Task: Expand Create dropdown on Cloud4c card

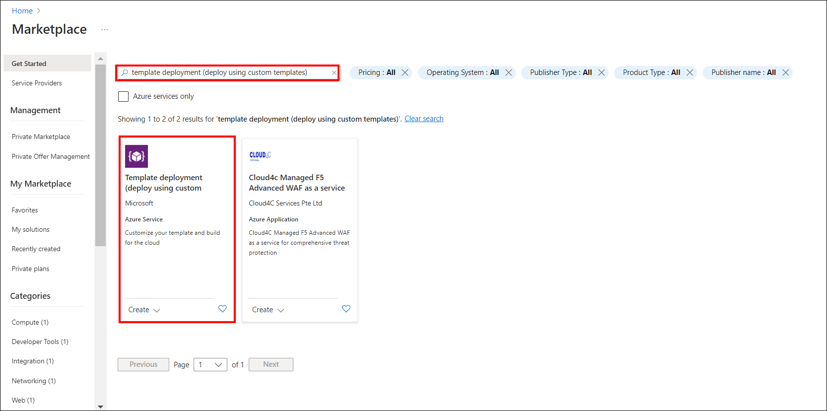Action: point(268,310)
